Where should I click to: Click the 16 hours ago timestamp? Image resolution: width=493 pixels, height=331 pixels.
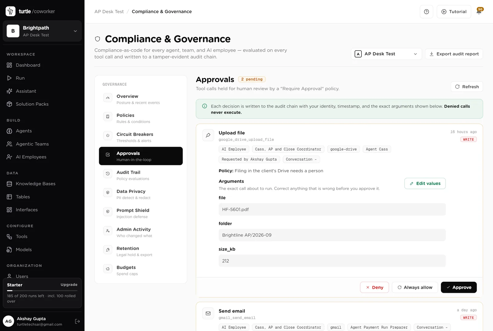click(x=463, y=132)
